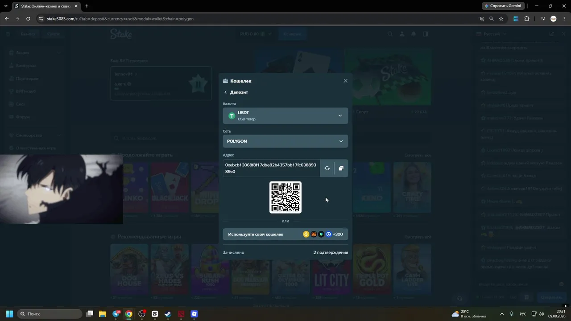Image resolution: width=571 pixels, height=321 pixels.
Task: Open CapCut from the taskbar
Action: (155, 314)
